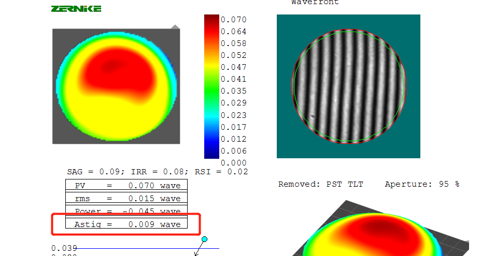Screen dimensions: 495x256
Task: Click the 0.039 graph axis label
Action: (x=64, y=248)
